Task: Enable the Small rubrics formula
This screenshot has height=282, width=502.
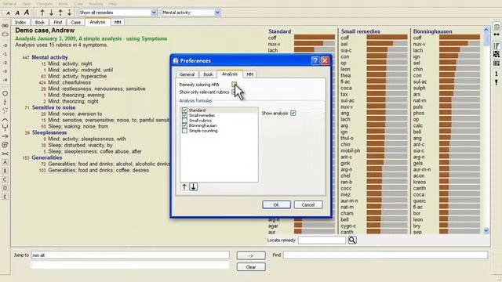Action: point(184,120)
